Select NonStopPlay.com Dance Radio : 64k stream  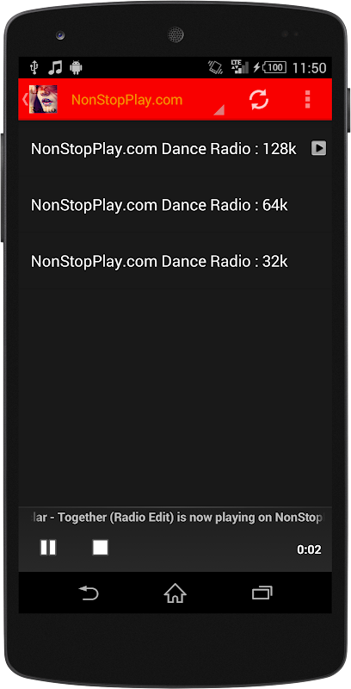pos(175,205)
